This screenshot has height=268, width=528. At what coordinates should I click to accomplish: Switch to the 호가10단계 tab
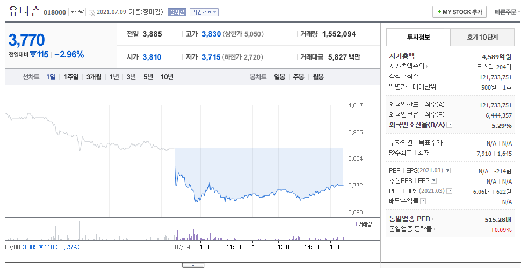click(482, 38)
